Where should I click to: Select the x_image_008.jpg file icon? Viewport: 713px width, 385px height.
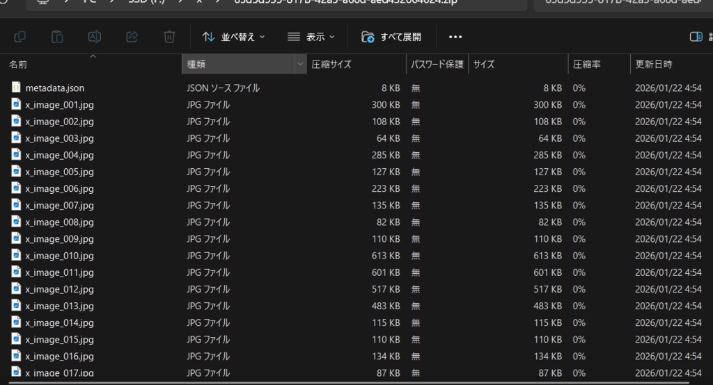pyautogui.click(x=16, y=222)
